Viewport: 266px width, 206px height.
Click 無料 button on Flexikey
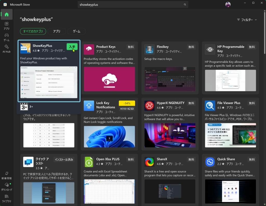click(191, 47)
